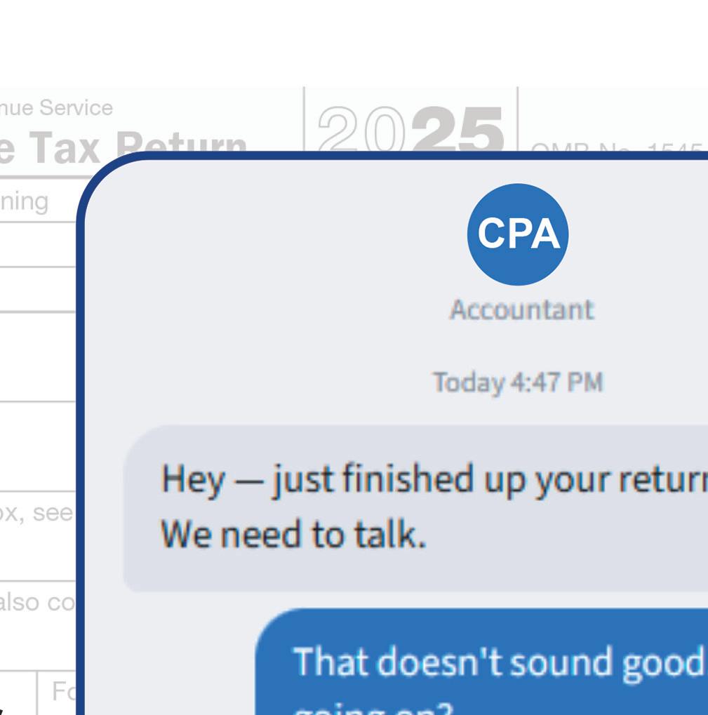Click the blue CPA avatar icon

pos(517,234)
